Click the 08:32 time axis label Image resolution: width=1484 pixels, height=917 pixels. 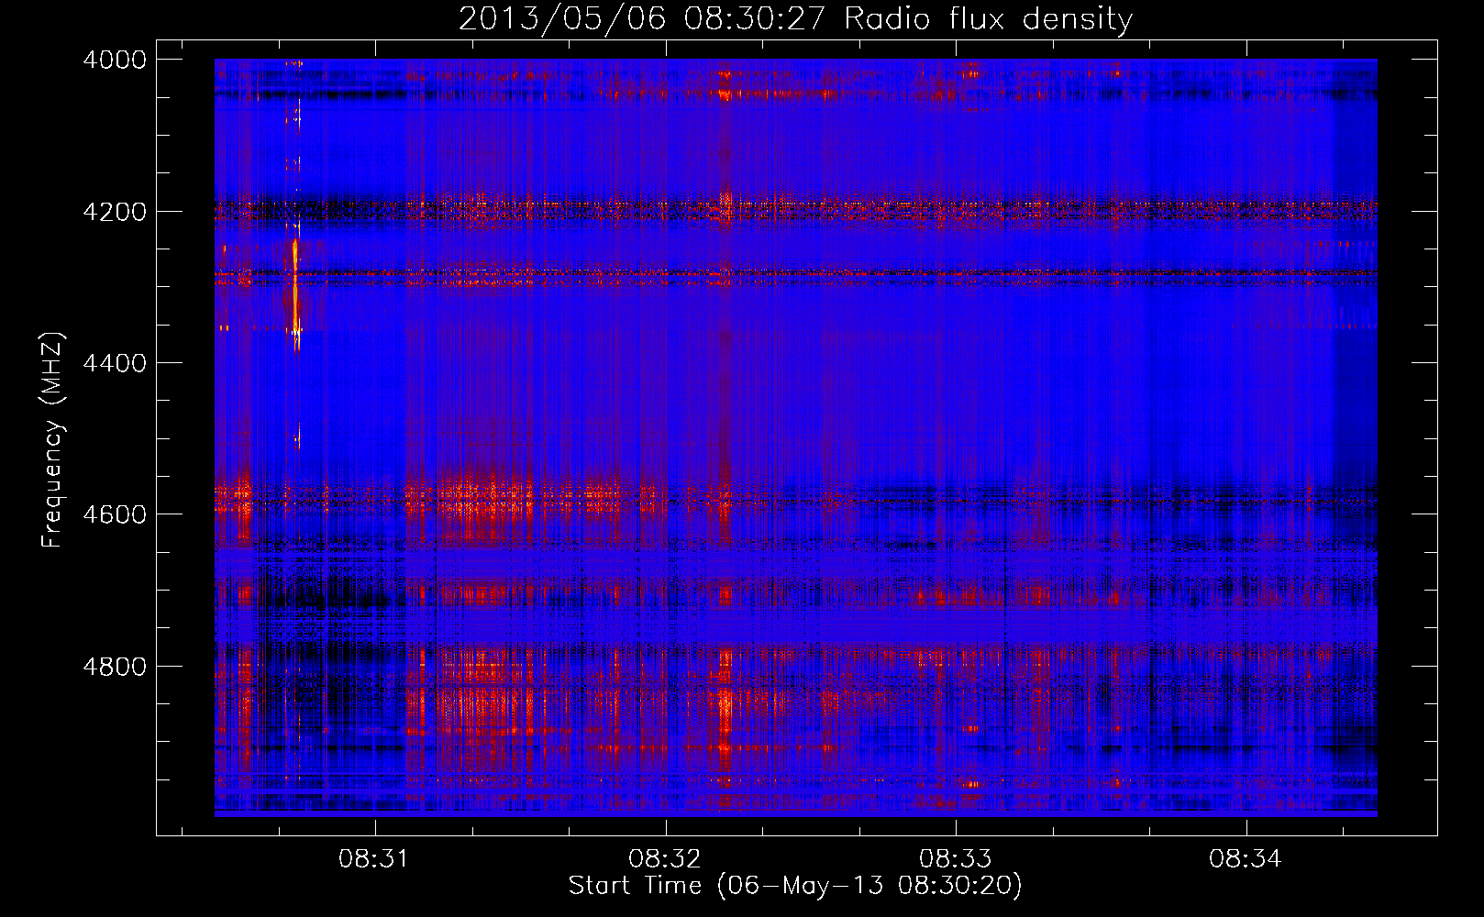click(x=664, y=858)
